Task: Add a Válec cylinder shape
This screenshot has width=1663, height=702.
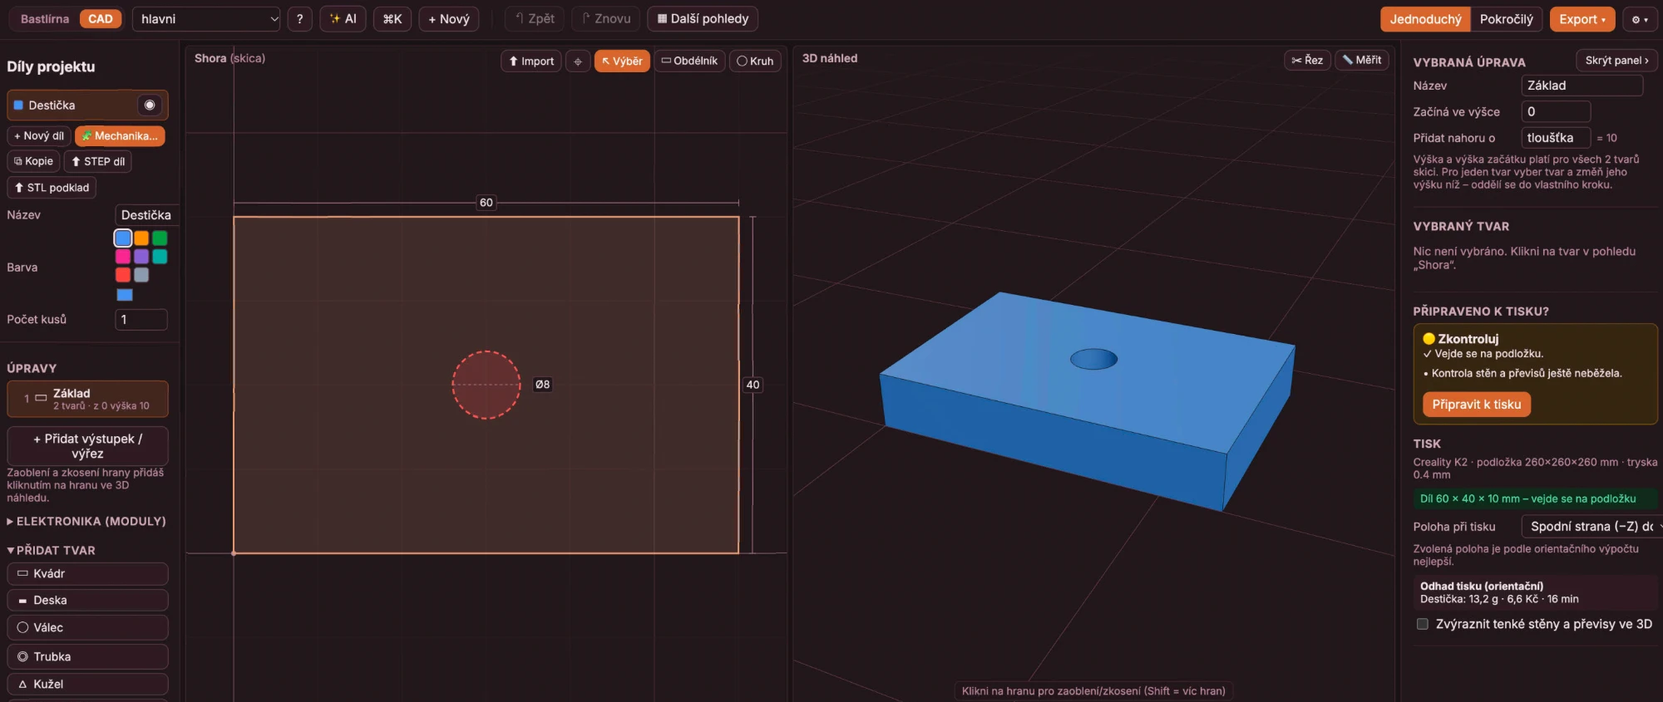Action: pos(87,627)
